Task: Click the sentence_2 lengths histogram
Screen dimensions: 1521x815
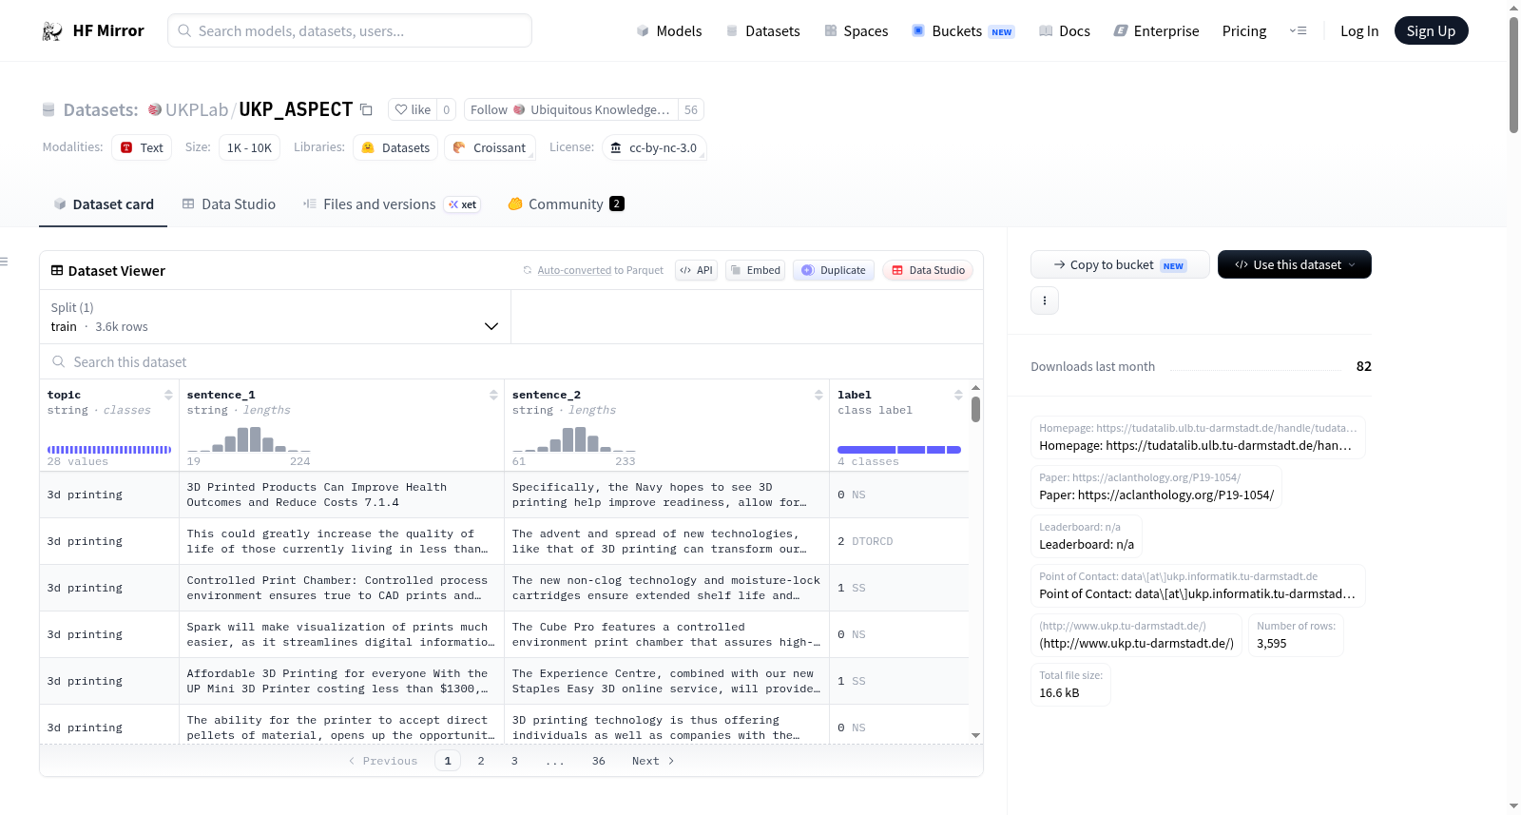Action: click(x=574, y=439)
